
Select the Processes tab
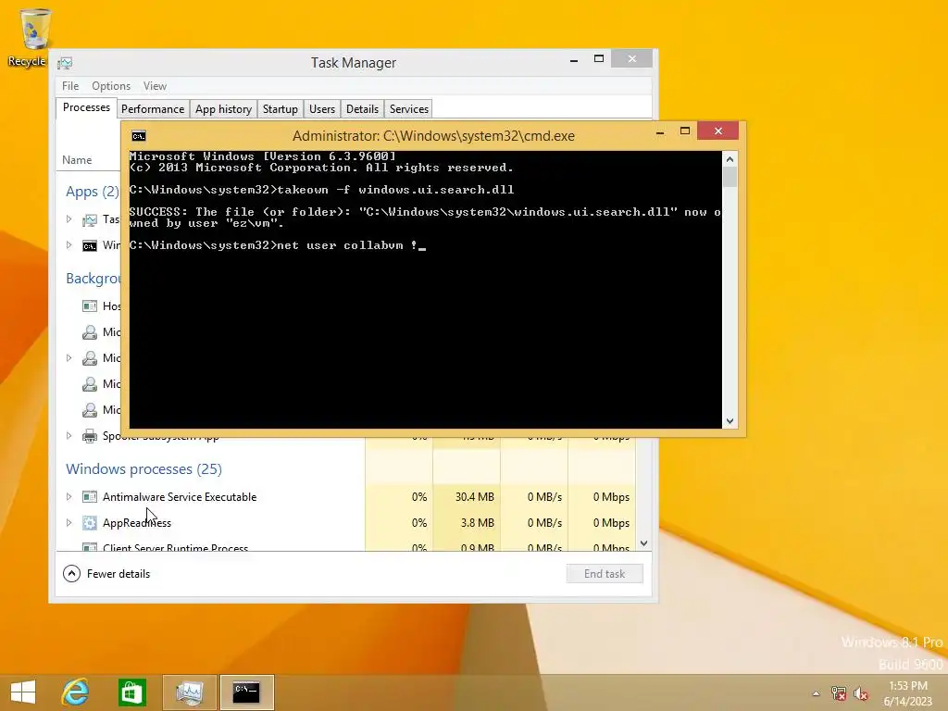point(86,107)
